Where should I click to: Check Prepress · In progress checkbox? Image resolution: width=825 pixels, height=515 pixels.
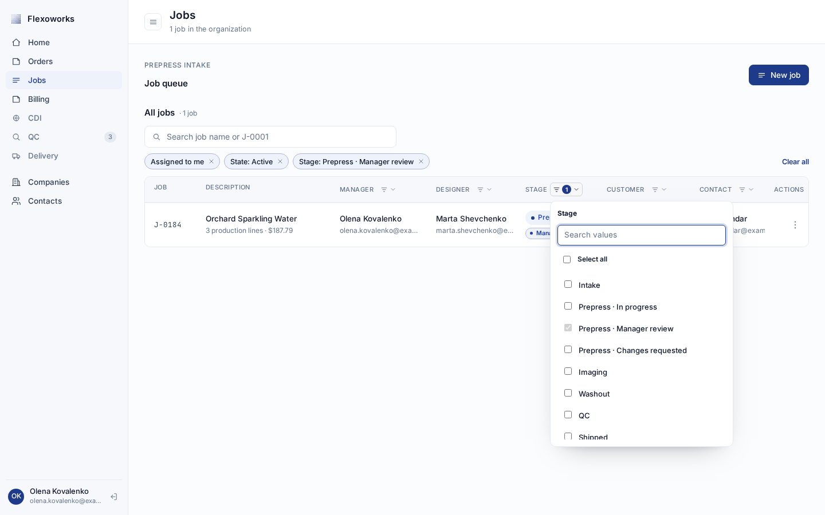pyautogui.click(x=568, y=306)
